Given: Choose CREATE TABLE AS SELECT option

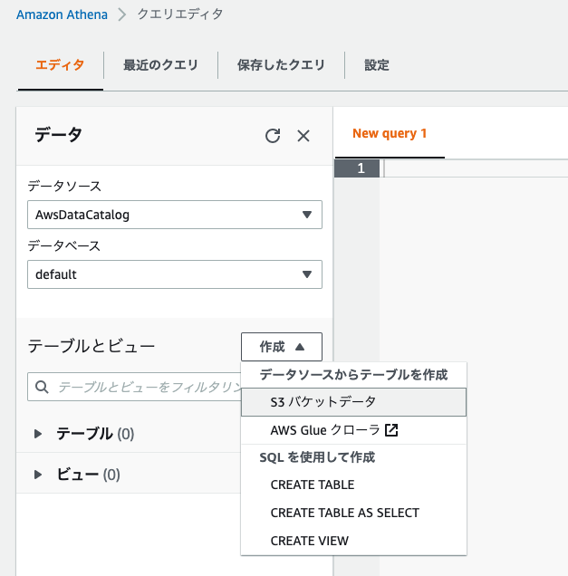Looking at the screenshot, I should tap(353, 513).
